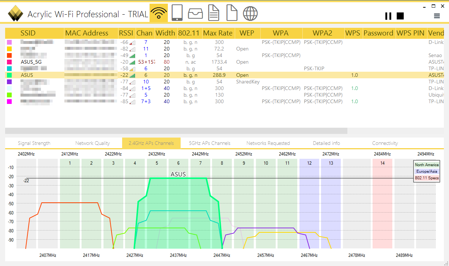Screen dimensions: 449x266
Task: Click the signal bars icon beside -66
Action: pyautogui.click(x=132, y=42)
